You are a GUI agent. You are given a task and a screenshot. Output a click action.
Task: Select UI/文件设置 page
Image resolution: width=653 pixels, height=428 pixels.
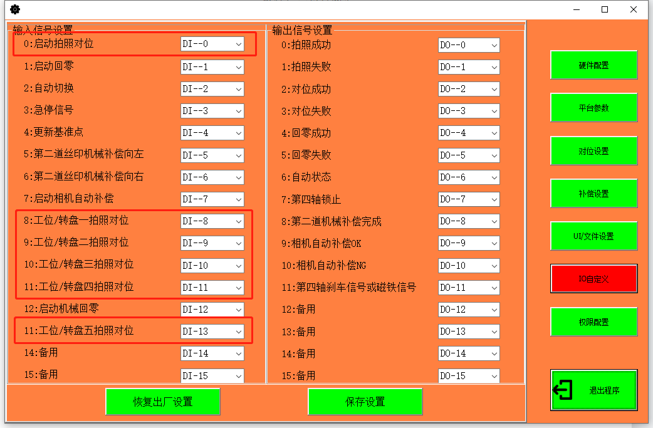click(593, 236)
